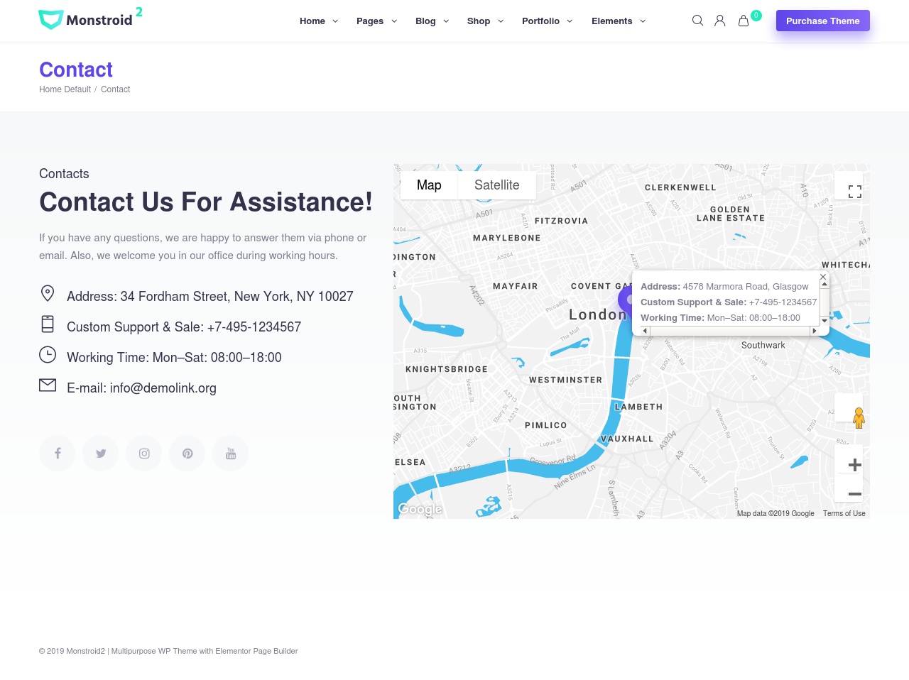Expand the Shop navigation dropdown
The height and width of the screenshot is (680, 909).
point(478,21)
